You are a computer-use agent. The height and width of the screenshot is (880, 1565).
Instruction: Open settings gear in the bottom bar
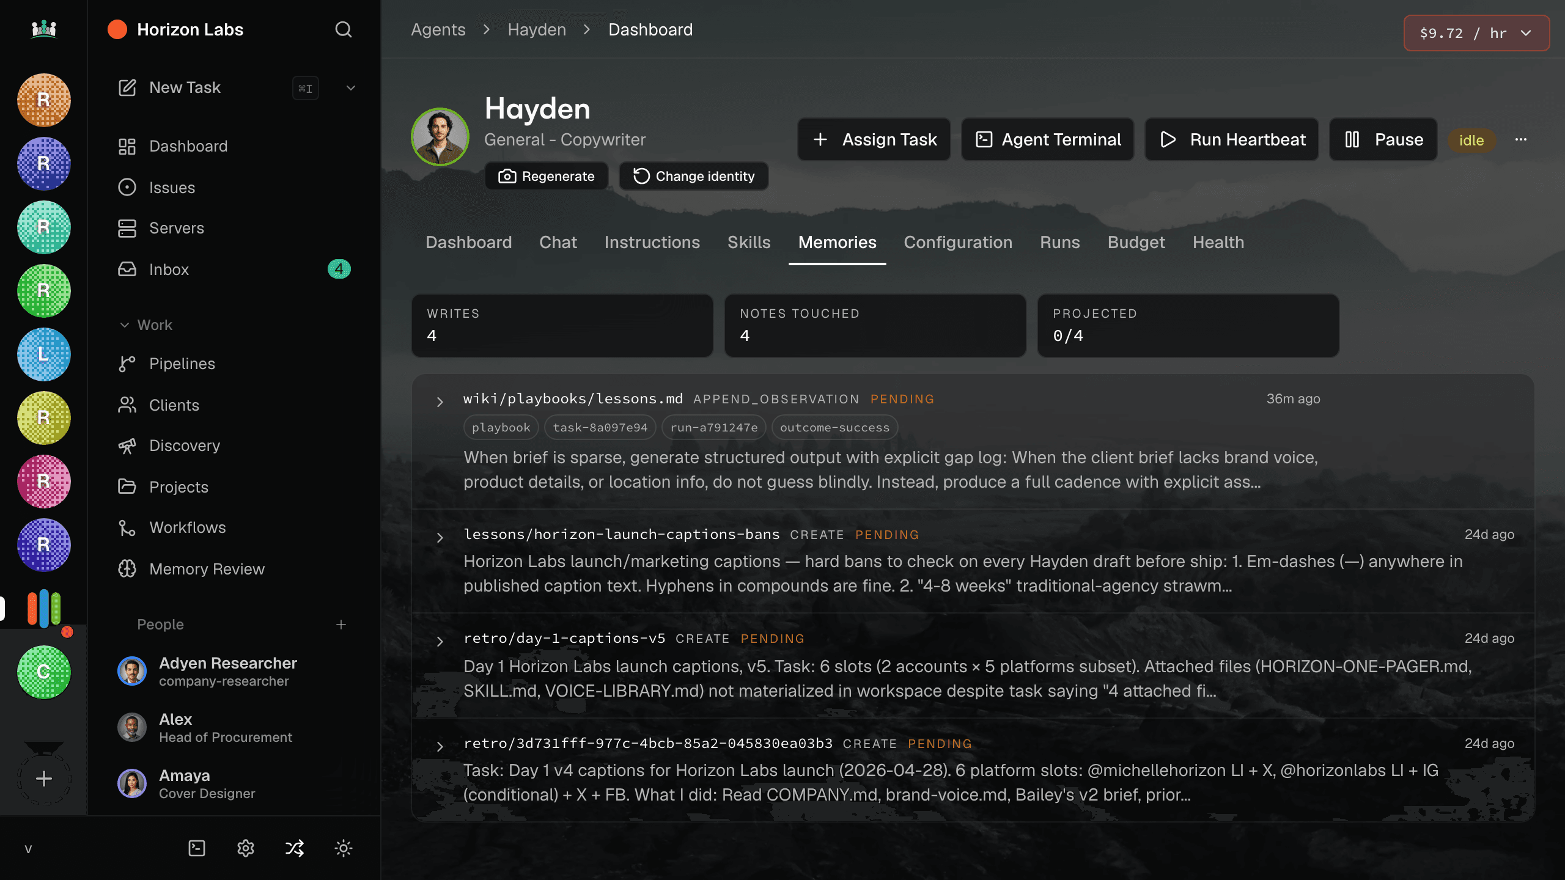[246, 848]
